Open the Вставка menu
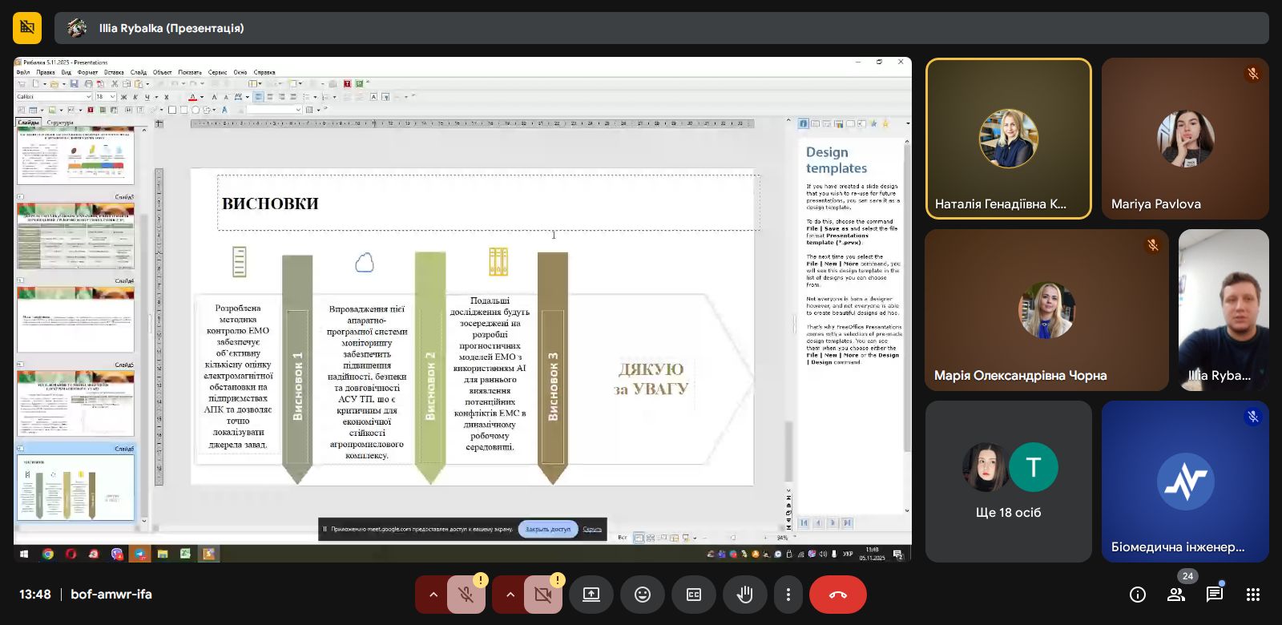The height and width of the screenshot is (625, 1282). pos(114,72)
